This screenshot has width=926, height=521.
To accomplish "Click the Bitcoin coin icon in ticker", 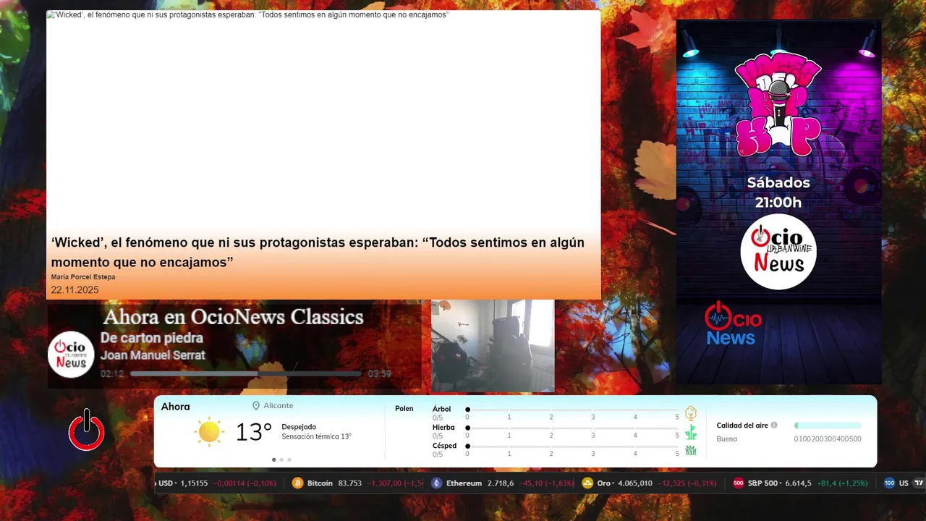I will [x=297, y=483].
